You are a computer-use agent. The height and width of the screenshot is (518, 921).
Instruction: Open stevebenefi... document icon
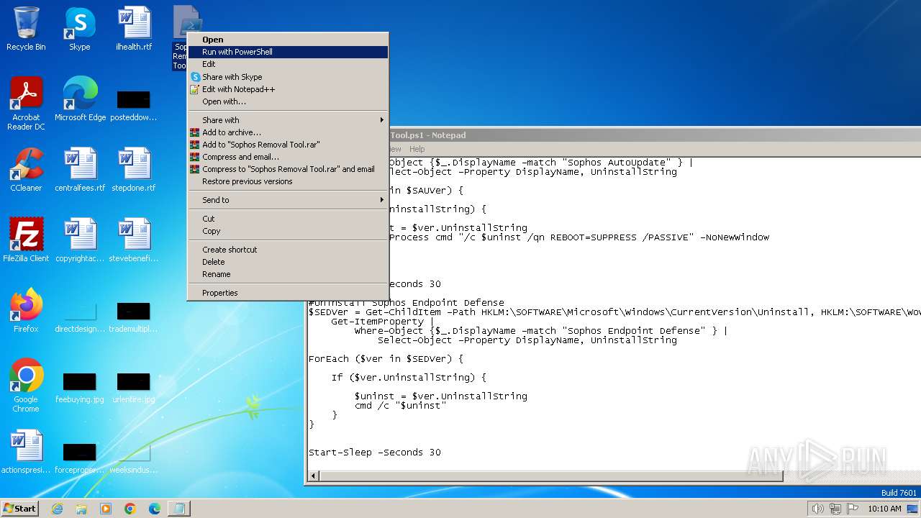134,240
